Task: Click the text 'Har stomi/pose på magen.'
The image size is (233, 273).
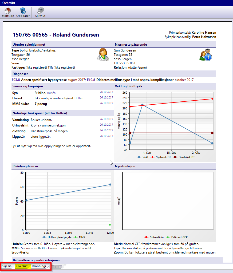Action: pos(50,131)
